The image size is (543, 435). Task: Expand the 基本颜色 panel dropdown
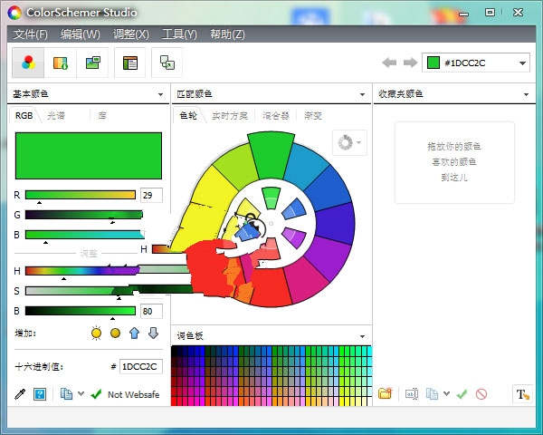pos(163,94)
